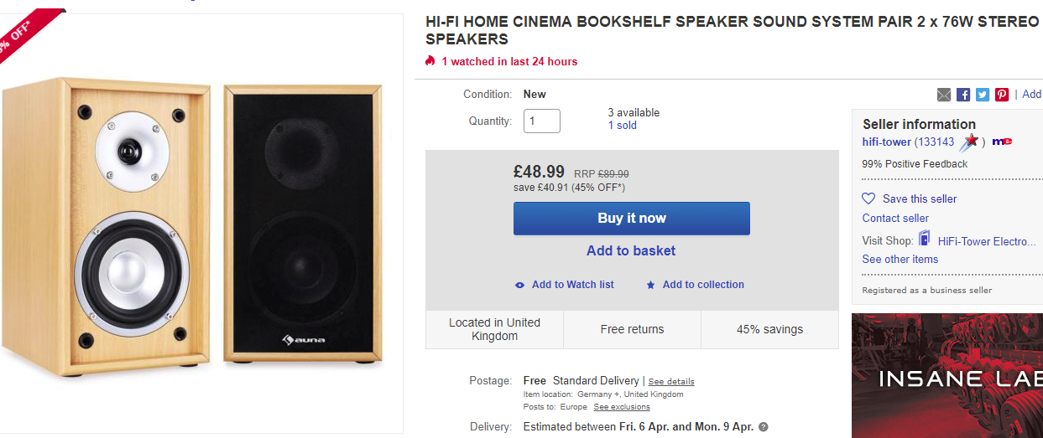Screen dimensions: 1043x438
Task: Click the speaker pair product image
Action: 192,222
